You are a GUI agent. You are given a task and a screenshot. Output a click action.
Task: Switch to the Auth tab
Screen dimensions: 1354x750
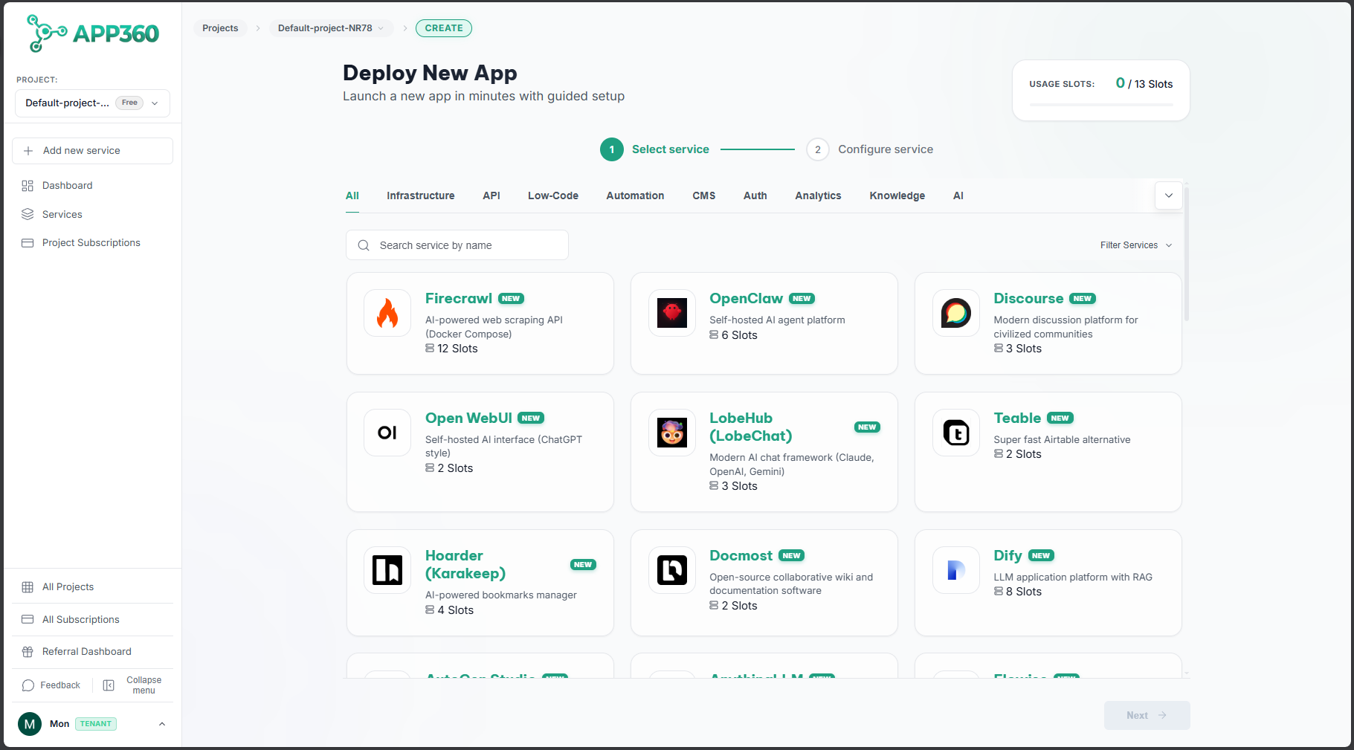tap(755, 195)
